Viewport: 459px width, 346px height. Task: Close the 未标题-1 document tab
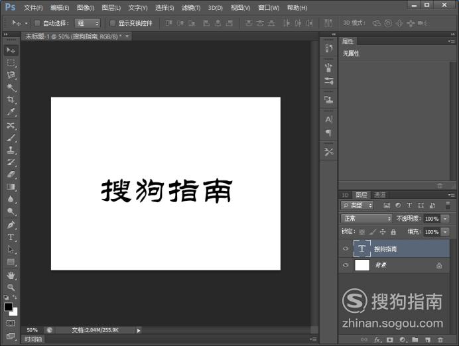[127, 36]
